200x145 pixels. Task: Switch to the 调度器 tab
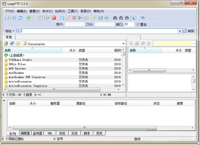pyautogui.click(x=25, y=133)
